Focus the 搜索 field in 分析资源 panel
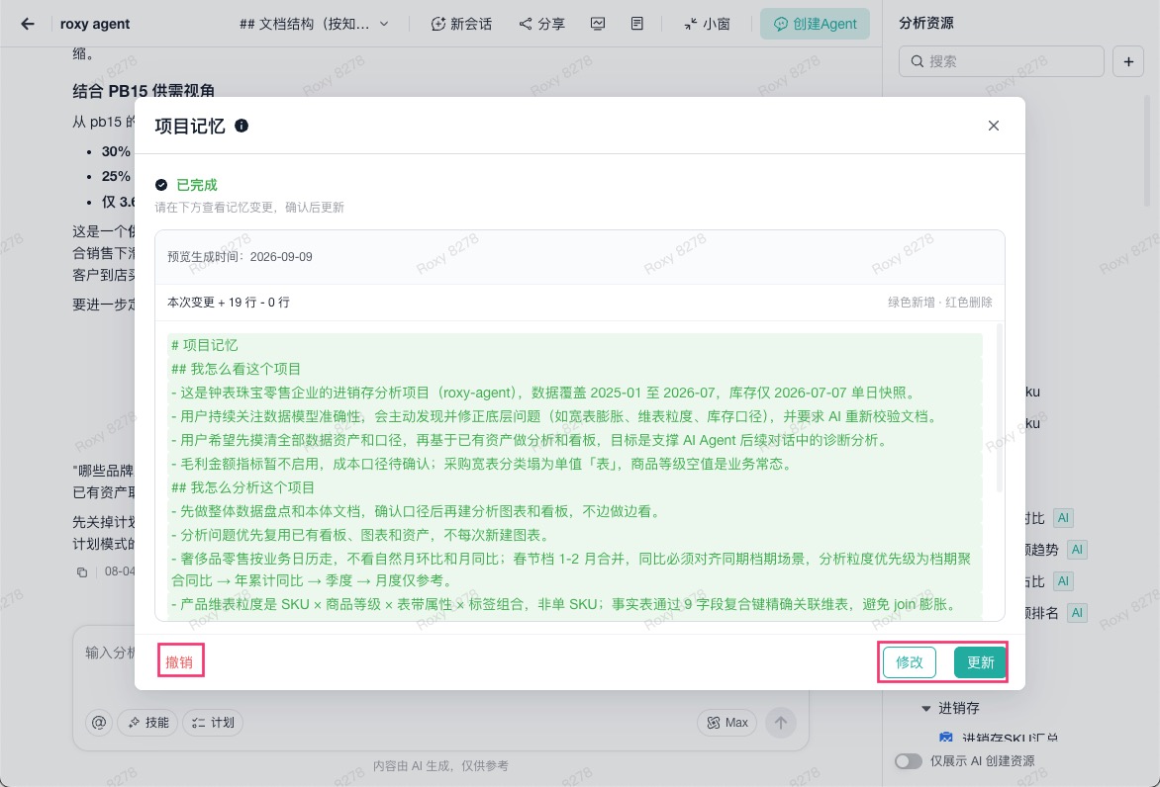The image size is (1160, 787). tap(1001, 61)
